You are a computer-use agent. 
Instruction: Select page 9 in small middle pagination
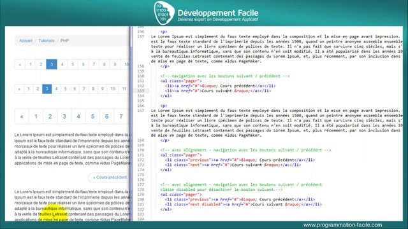pos(102,89)
